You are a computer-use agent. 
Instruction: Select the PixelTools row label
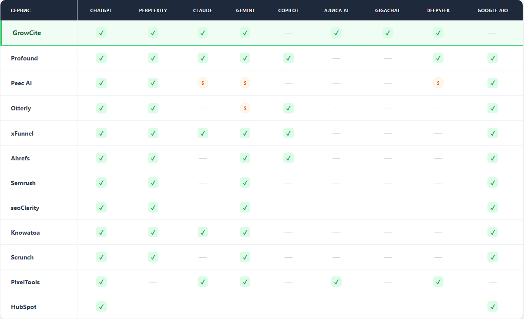point(25,282)
